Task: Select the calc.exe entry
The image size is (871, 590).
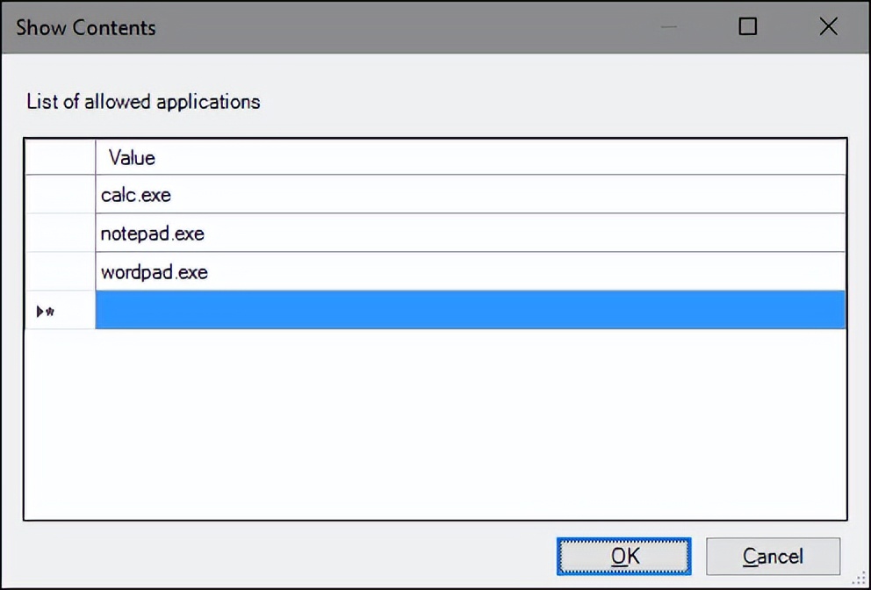Action: [135, 195]
